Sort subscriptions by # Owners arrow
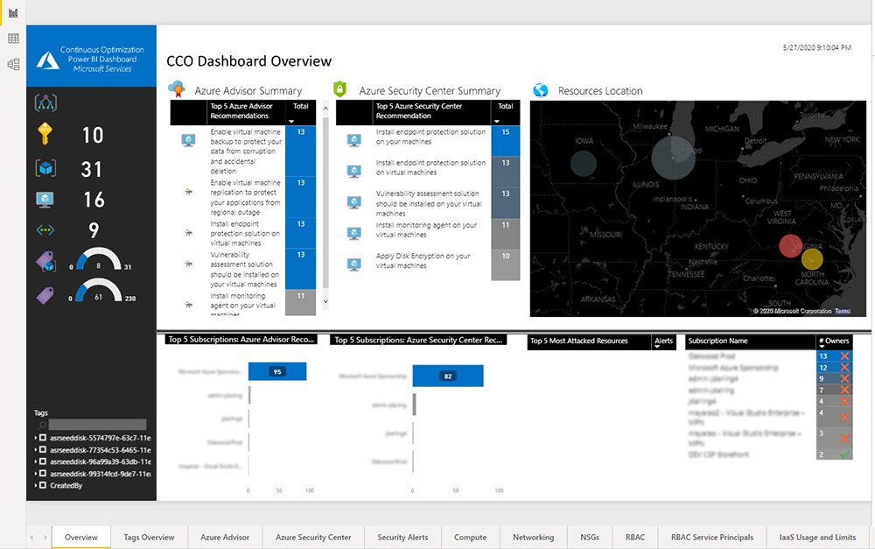Screen dimensions: 875x549 pyautogui.click(x=822, y=347)
